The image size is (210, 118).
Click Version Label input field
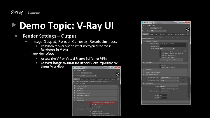[173, 46]
